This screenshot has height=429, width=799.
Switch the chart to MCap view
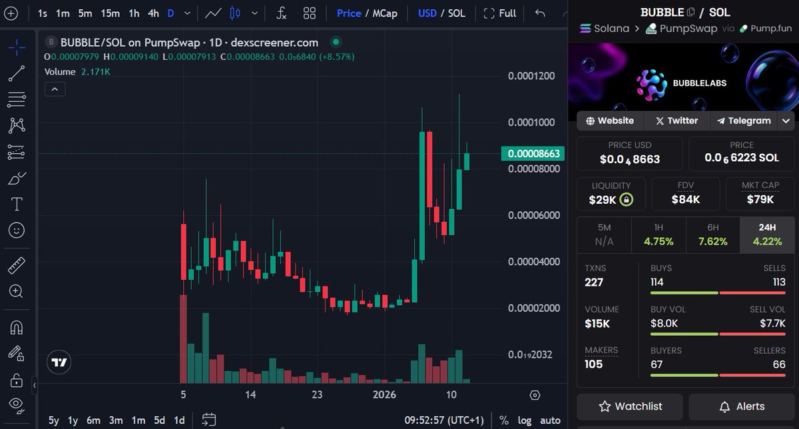click(386, 13)
